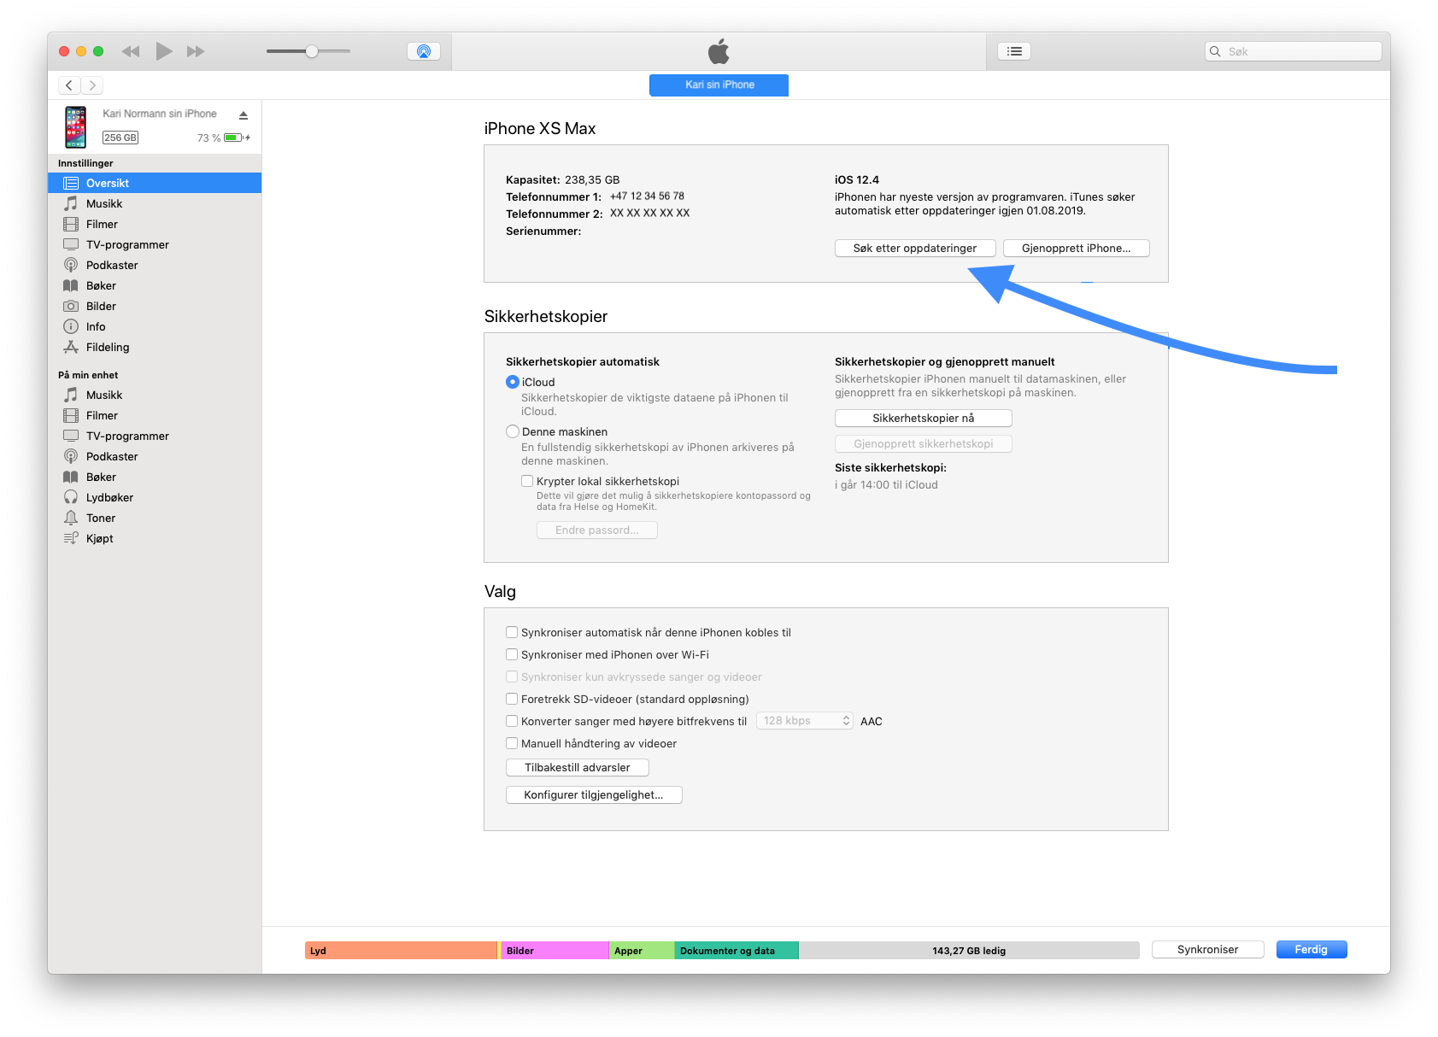1438x1037 pixels.
Task: Click the iPhone device thumbnail
Action: [76, 126]
